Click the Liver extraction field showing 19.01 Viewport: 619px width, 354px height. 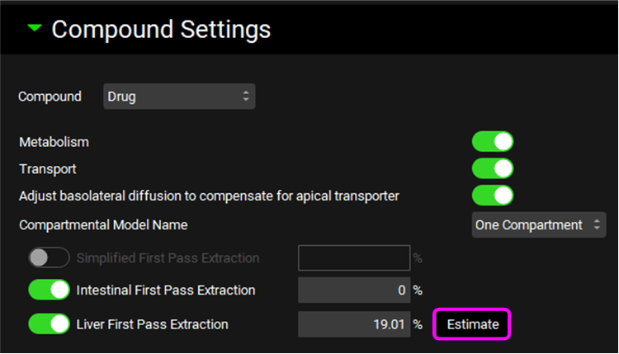tap(353, 324)
